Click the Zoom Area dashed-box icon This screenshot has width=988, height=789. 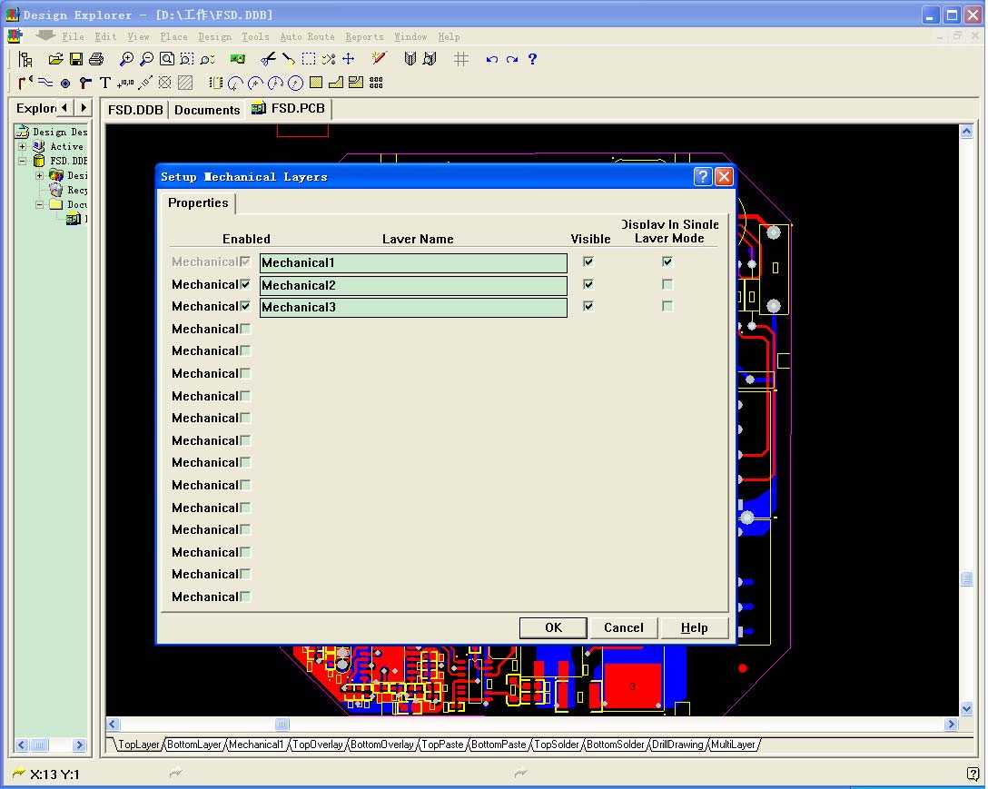187,59
